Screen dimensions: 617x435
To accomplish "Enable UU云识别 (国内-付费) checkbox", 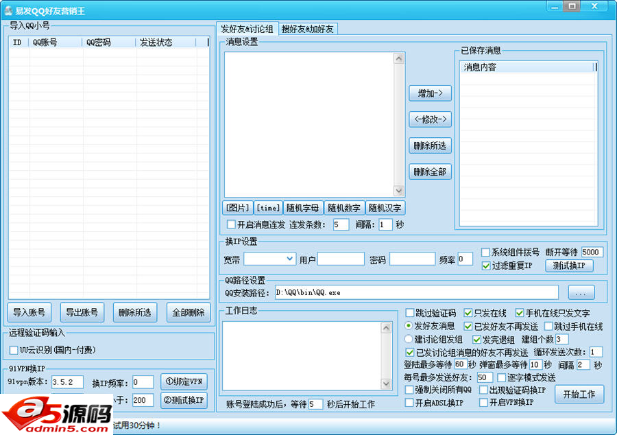I will [14, 350].
